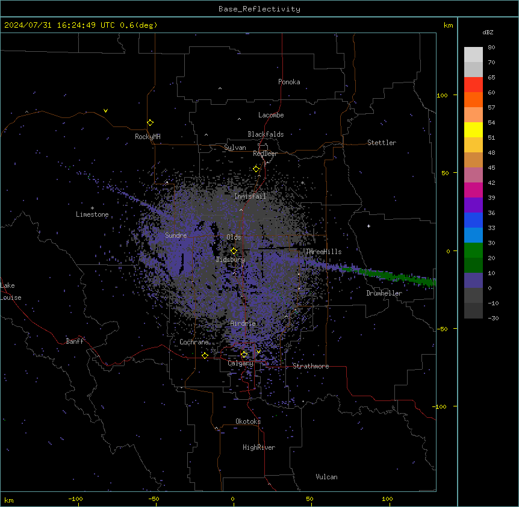Select the yellow diamond marker below Cochrane

(205, 355)
